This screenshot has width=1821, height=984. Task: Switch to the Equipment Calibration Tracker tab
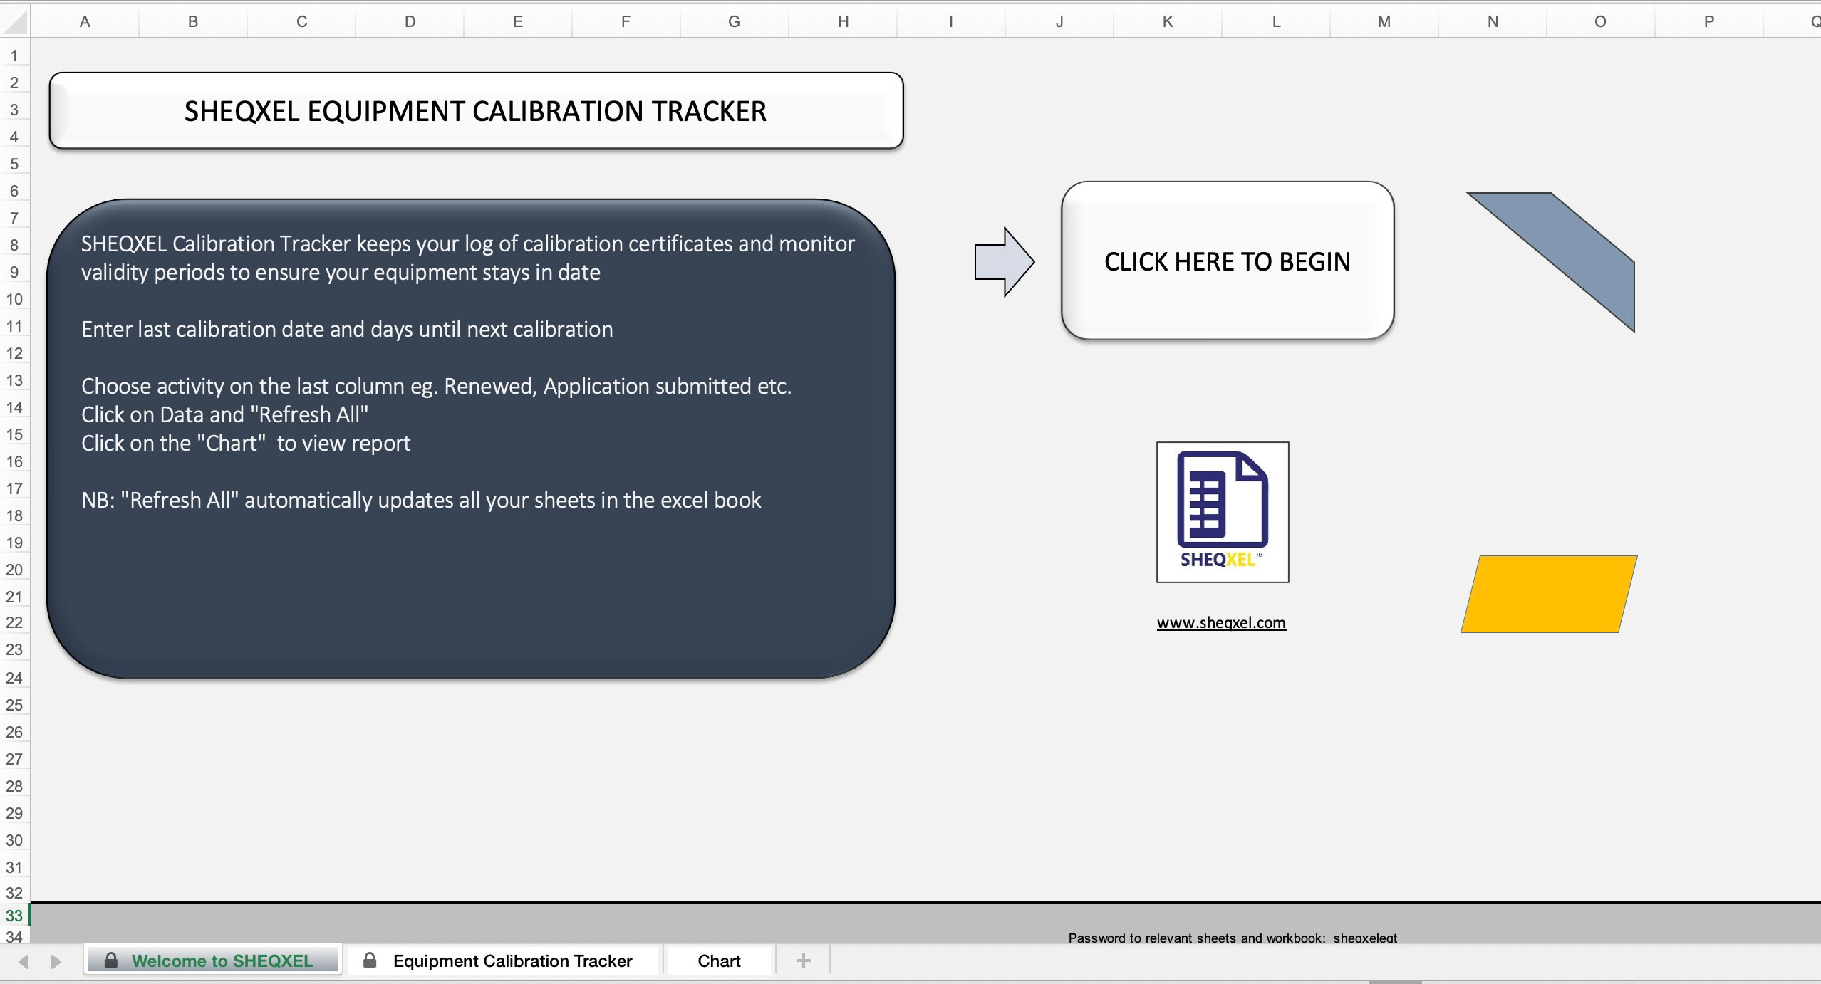coord(512,960)
